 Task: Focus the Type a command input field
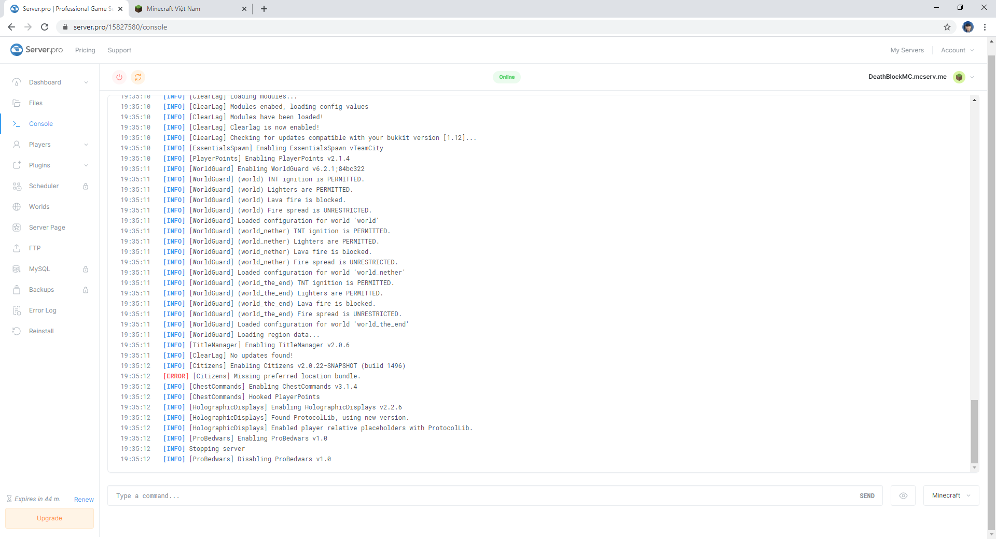coord(482,496)
